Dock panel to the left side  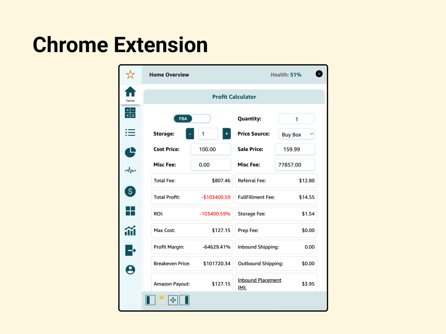coord(150,300)
